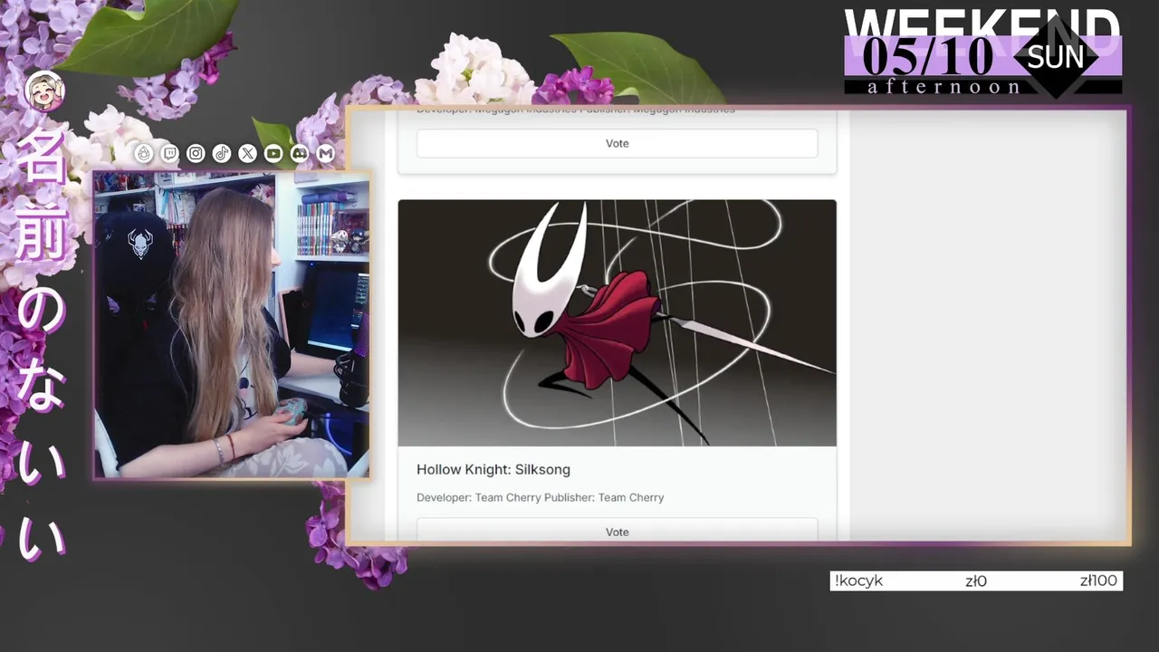Viewport: 1159px width, 652px height.
Task: Open the Hollow Knight: Silksong artwork image
Action: tap(617, 322)
